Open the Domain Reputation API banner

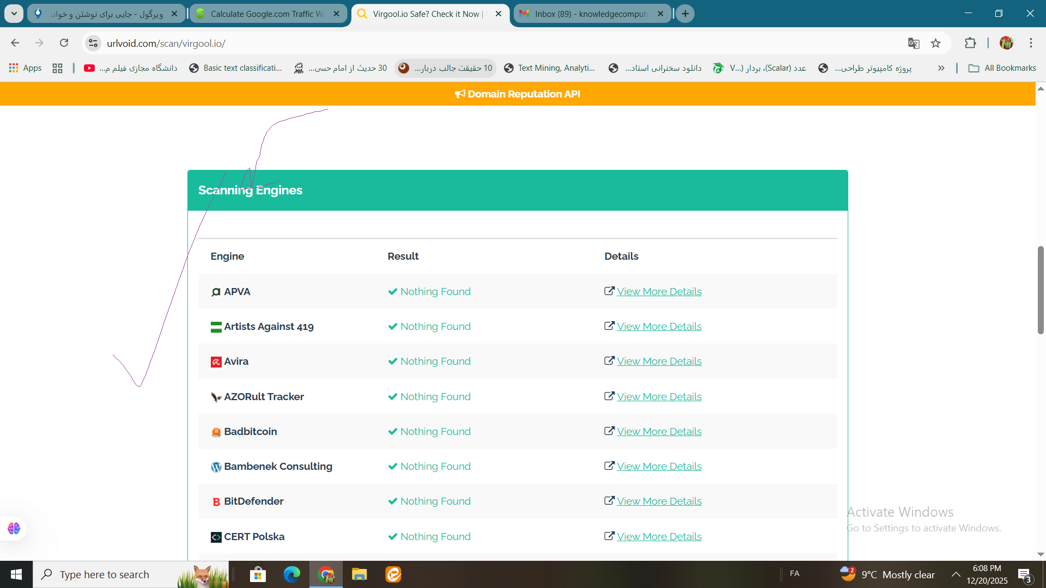517,94
